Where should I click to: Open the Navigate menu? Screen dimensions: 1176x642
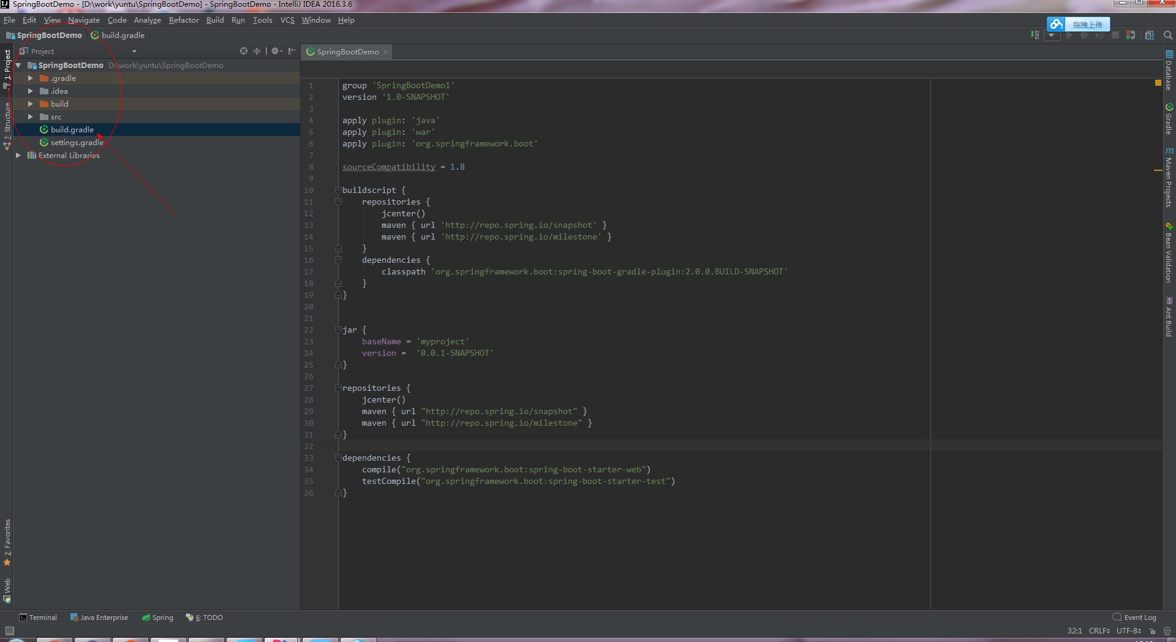(x=84, y=20)
